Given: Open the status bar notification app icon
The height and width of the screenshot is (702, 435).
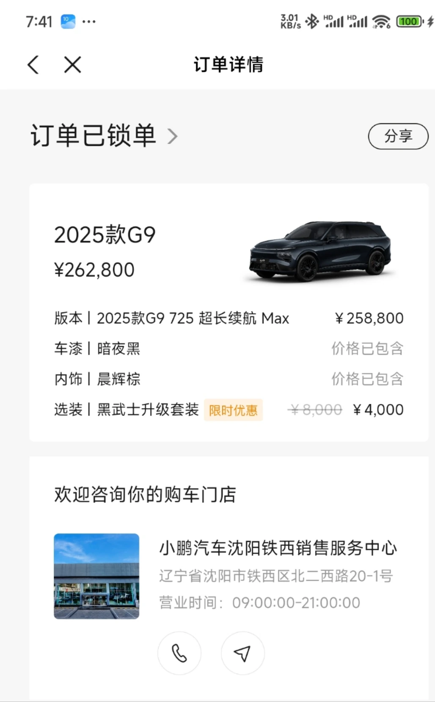Looking at the screenshot, I should pos(68,21).
